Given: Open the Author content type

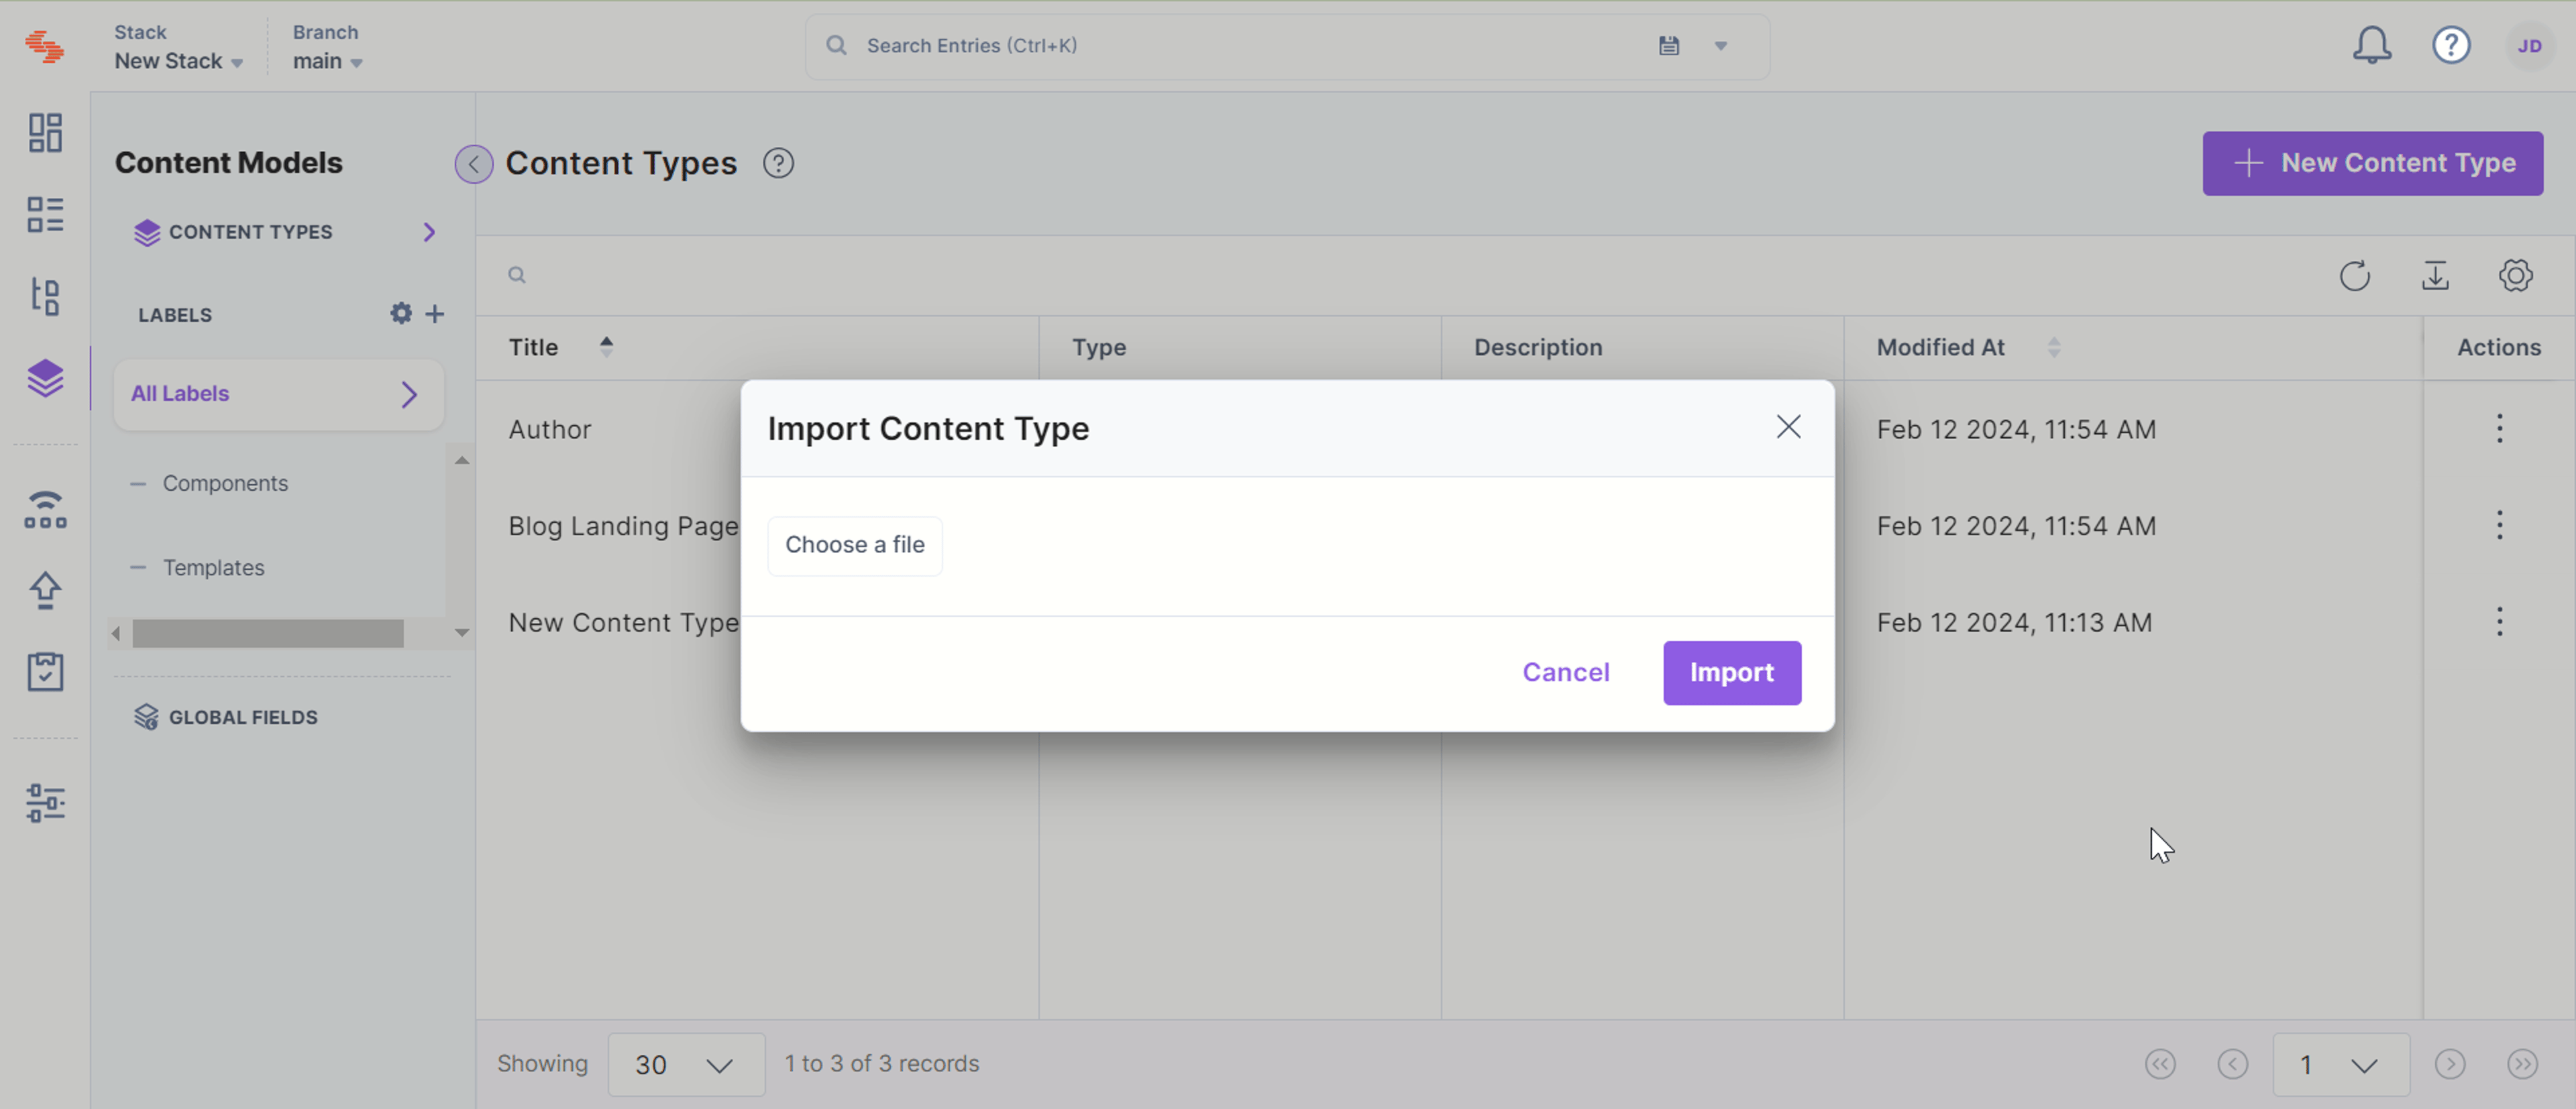Looking at the screenshot, I should tap(549, 430).
